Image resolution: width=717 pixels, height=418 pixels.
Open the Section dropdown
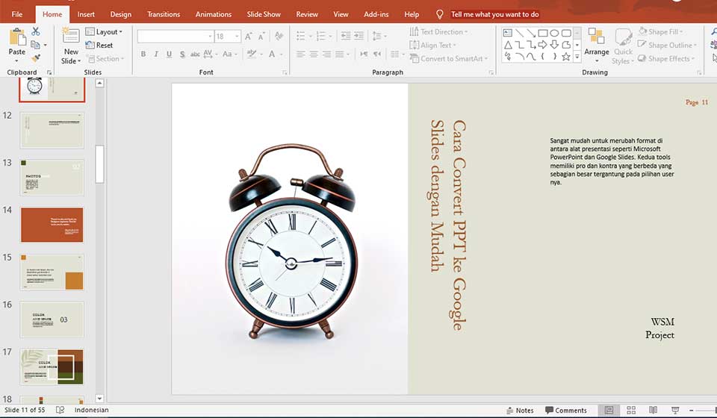[105, 58]
